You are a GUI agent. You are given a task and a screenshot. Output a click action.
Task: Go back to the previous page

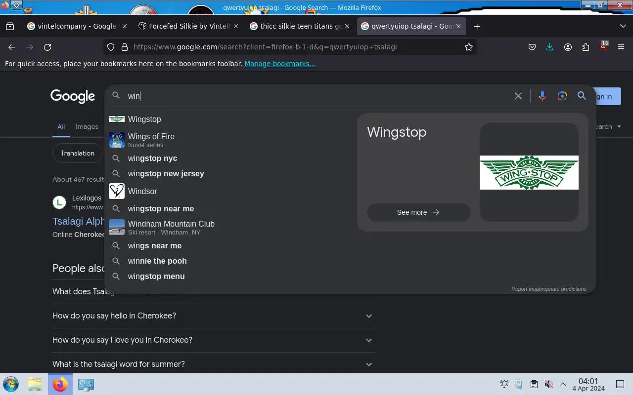pyautogui.click(x=12, y=47)
